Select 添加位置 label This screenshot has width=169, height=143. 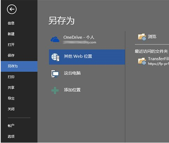point(72,90)
